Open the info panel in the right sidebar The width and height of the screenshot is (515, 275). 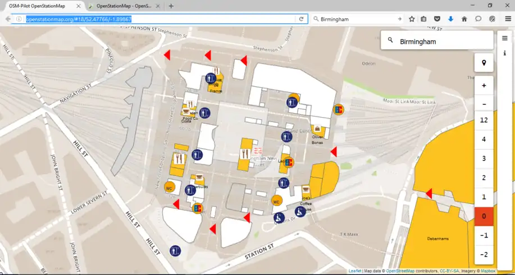(504, 53)
